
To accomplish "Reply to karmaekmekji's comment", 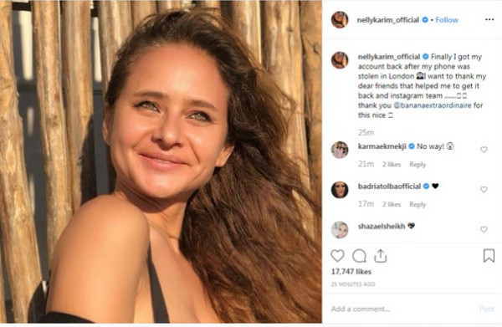I will [417, 165].
